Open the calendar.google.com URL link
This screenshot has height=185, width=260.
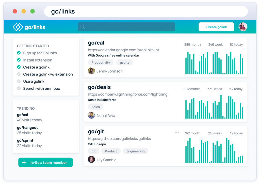tap(124, 50)
